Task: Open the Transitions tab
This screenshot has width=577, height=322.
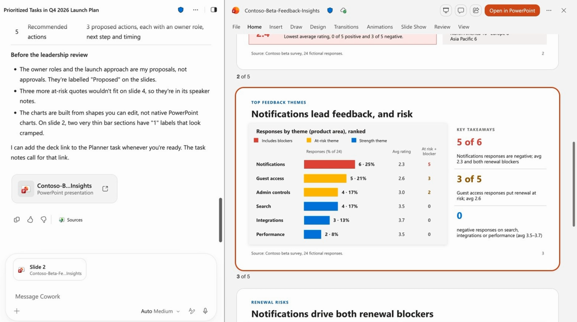Action: pos(346,27)
